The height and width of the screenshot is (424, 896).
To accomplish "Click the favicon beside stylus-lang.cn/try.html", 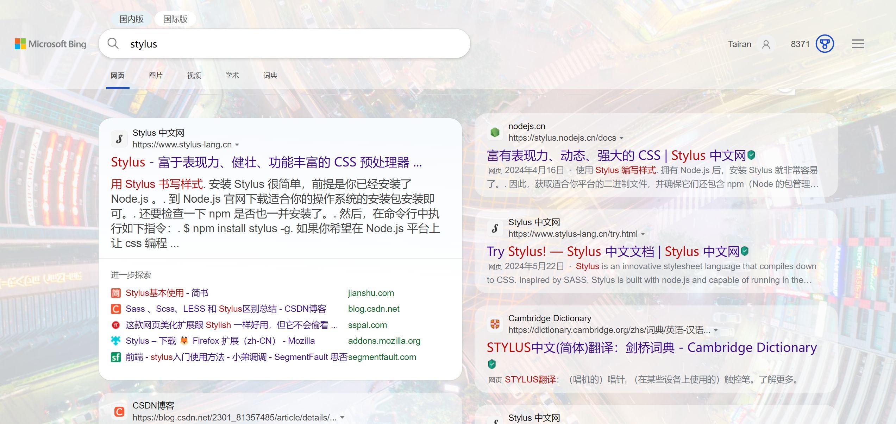I will pyautogui.click(x=495, y=228).
